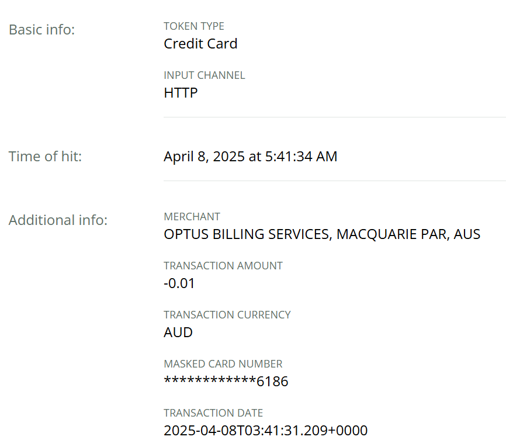Click the divider line below the hit timestamp
This screenshot has height=447, width=506.
(x=334, y=181)
